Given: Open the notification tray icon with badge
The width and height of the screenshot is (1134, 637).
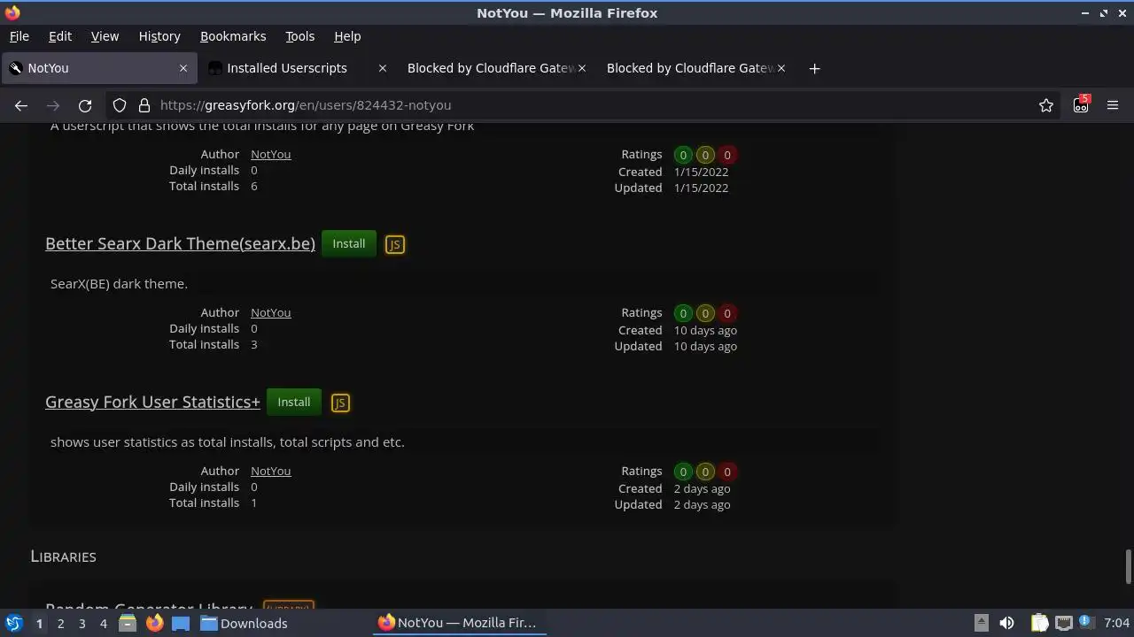Looking at the screenshot, I should 1086,623.
